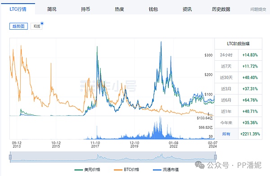
Task: Click the green 美元价格 legend color marker
Action: point(78,170)
